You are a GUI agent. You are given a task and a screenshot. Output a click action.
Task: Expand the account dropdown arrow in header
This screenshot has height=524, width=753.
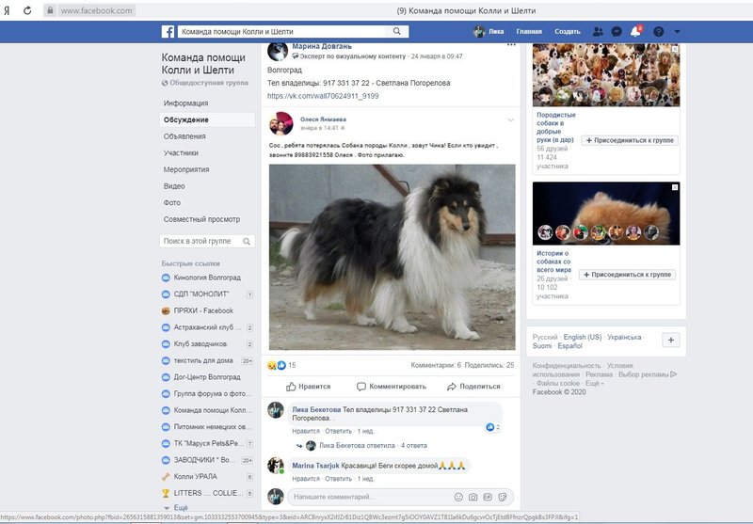click(x=677, y=32)
